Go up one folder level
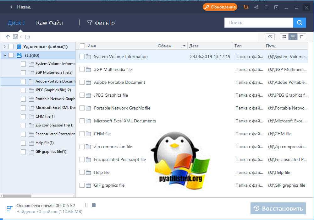 (x=8, y=37)
